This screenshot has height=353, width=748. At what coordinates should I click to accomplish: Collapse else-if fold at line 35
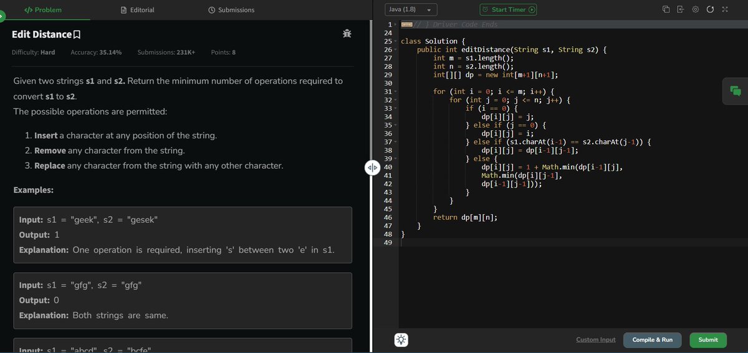396,125
